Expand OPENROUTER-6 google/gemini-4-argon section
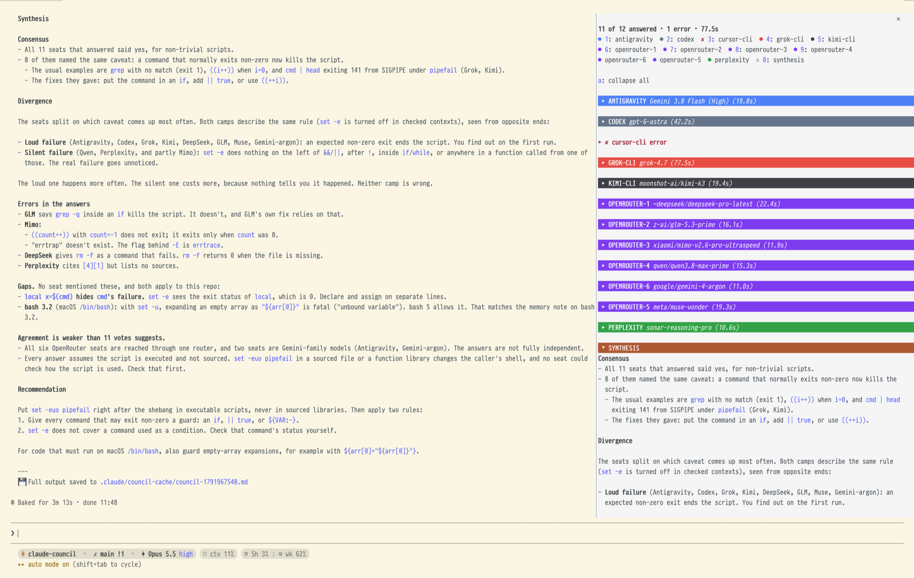Image resolution: width=914 pixels, height=578 pixels. (756, 286)
